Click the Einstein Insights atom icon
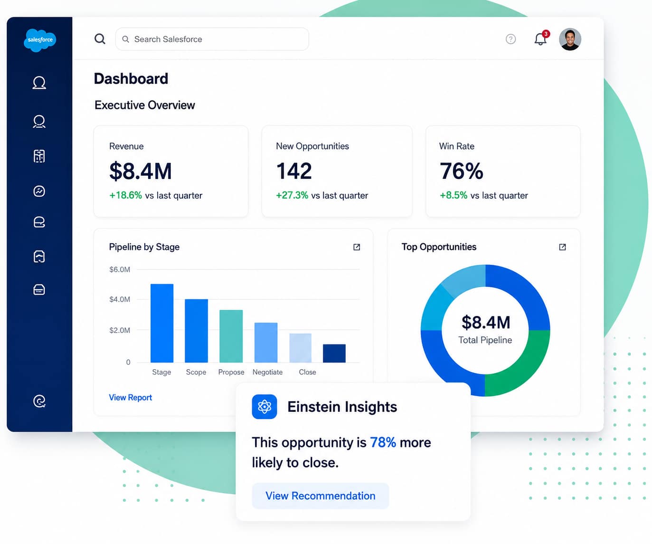 click(x=265, y=407)
